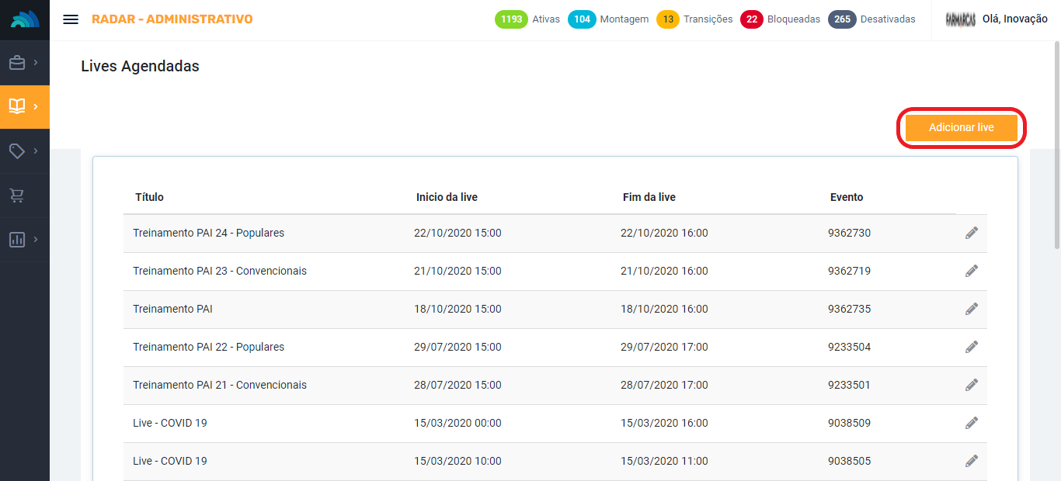Select the open book sidebar icon
This screenshot has height=481, width=1061.
coord(17,106)
